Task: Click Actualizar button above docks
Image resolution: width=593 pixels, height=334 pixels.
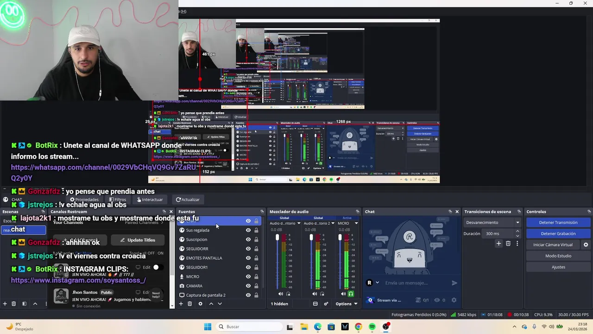Action: pos(188,199)
